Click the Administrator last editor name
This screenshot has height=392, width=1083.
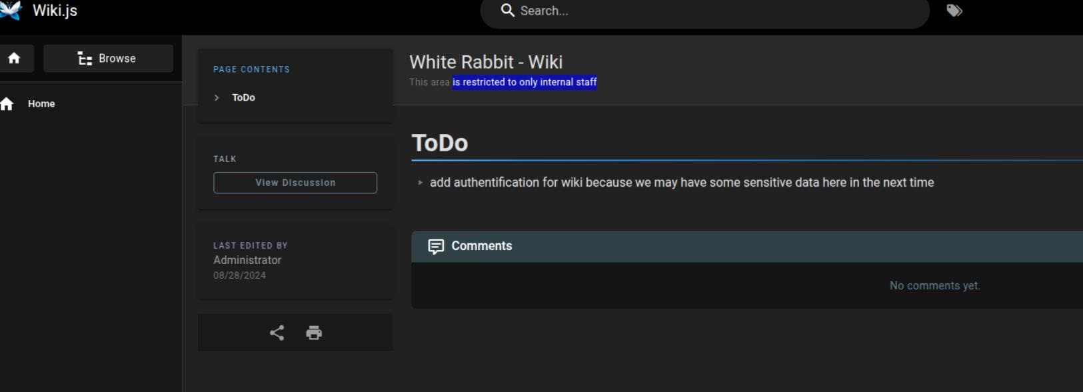(247, 260)
